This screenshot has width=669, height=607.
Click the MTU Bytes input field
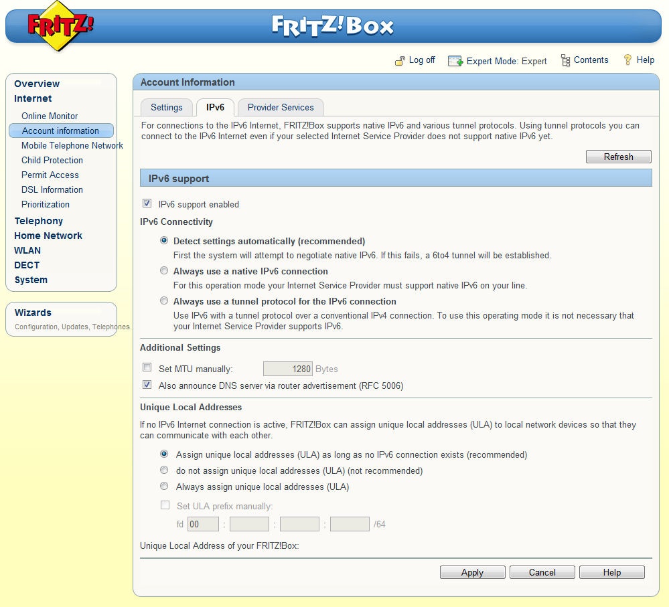point(288,369)
